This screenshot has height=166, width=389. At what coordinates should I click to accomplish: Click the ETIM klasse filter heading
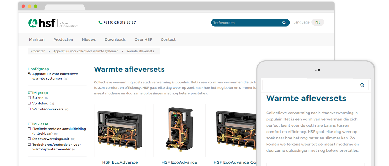(38, 124)
